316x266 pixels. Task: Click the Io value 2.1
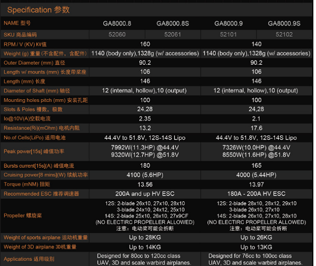256,119
